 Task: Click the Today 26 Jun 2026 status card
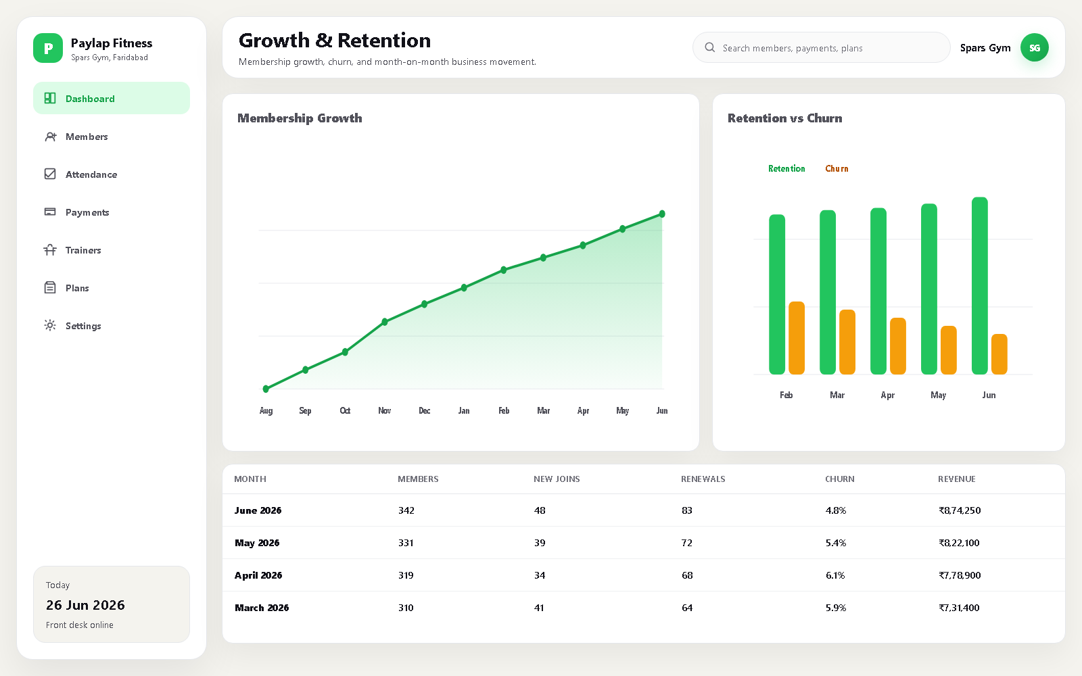coord(112,604)
